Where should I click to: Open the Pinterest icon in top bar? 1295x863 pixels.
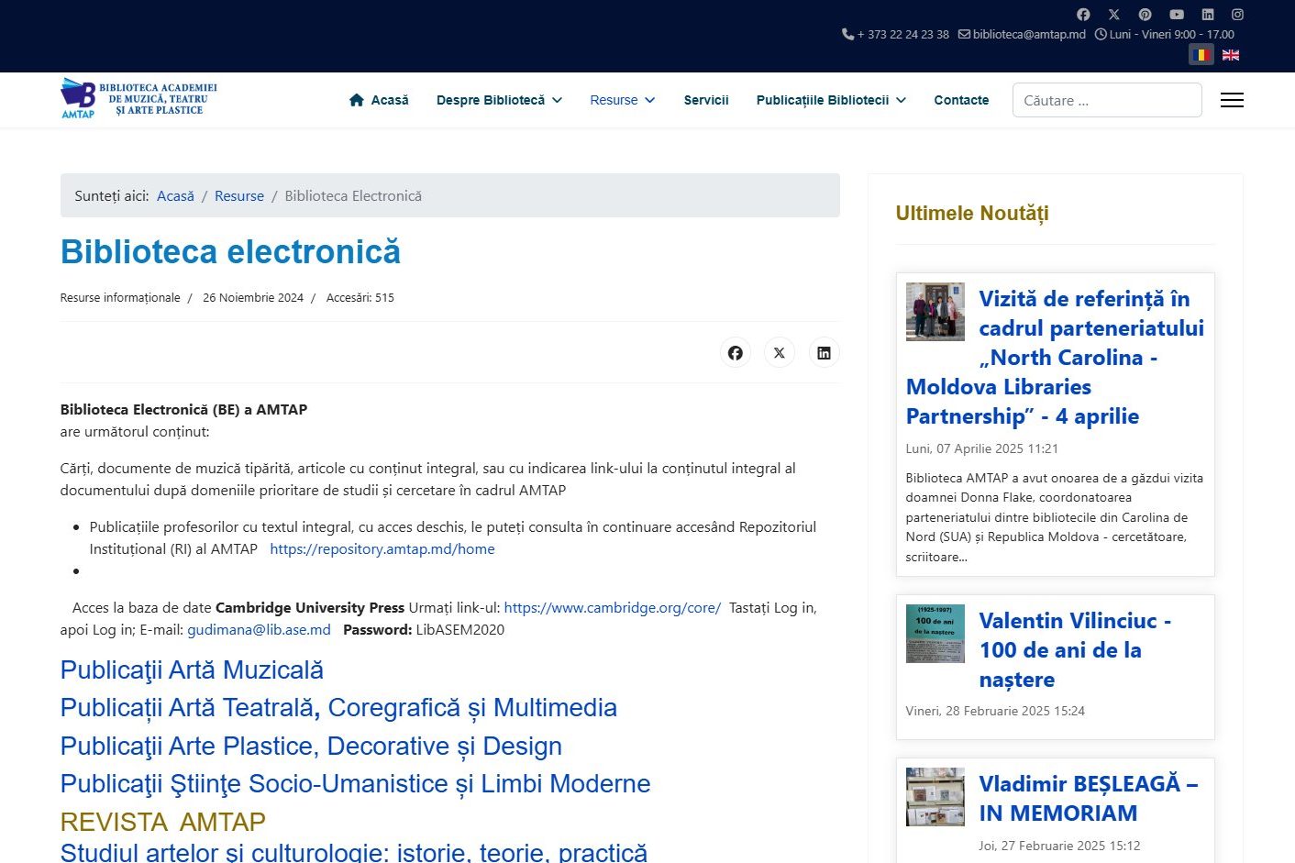pos(1145,15)
